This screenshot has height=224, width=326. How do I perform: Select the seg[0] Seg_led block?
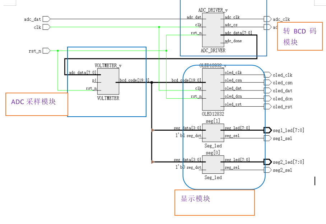point(213,164)
